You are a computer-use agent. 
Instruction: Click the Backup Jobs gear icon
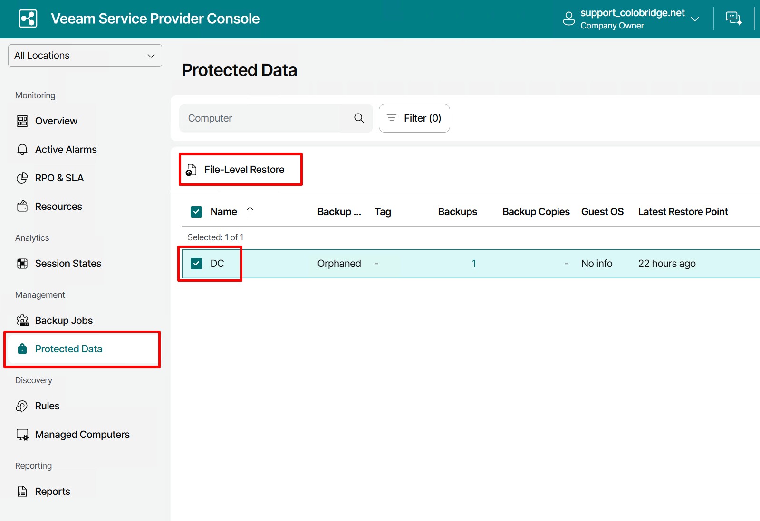22,321
